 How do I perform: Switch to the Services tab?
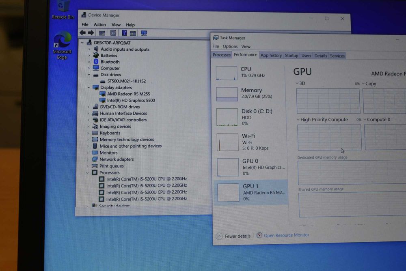(x=337, y=56)
